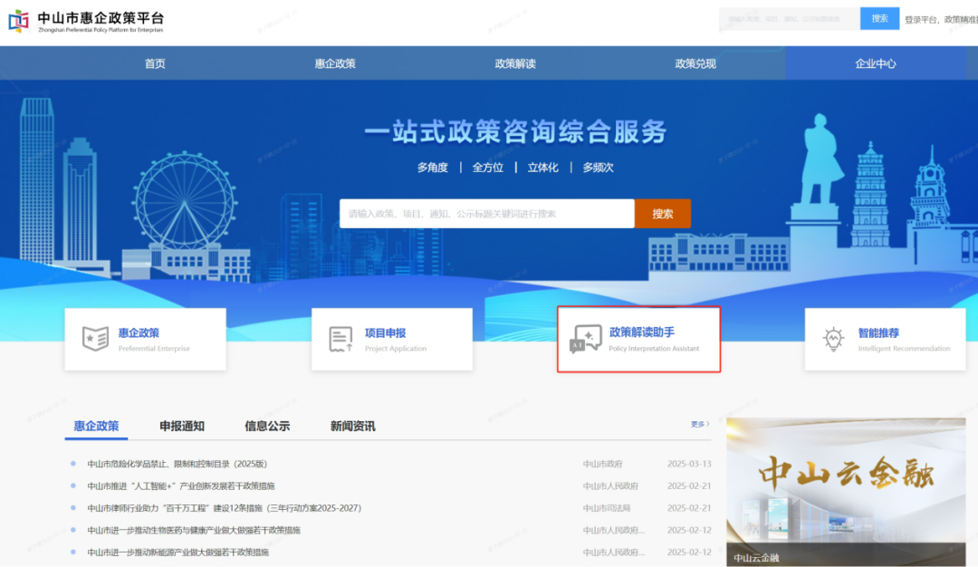Viewport: 978px width, 567px height.
Task: Select the 企业中心 navigation item
Action: (x=874, y=62)
